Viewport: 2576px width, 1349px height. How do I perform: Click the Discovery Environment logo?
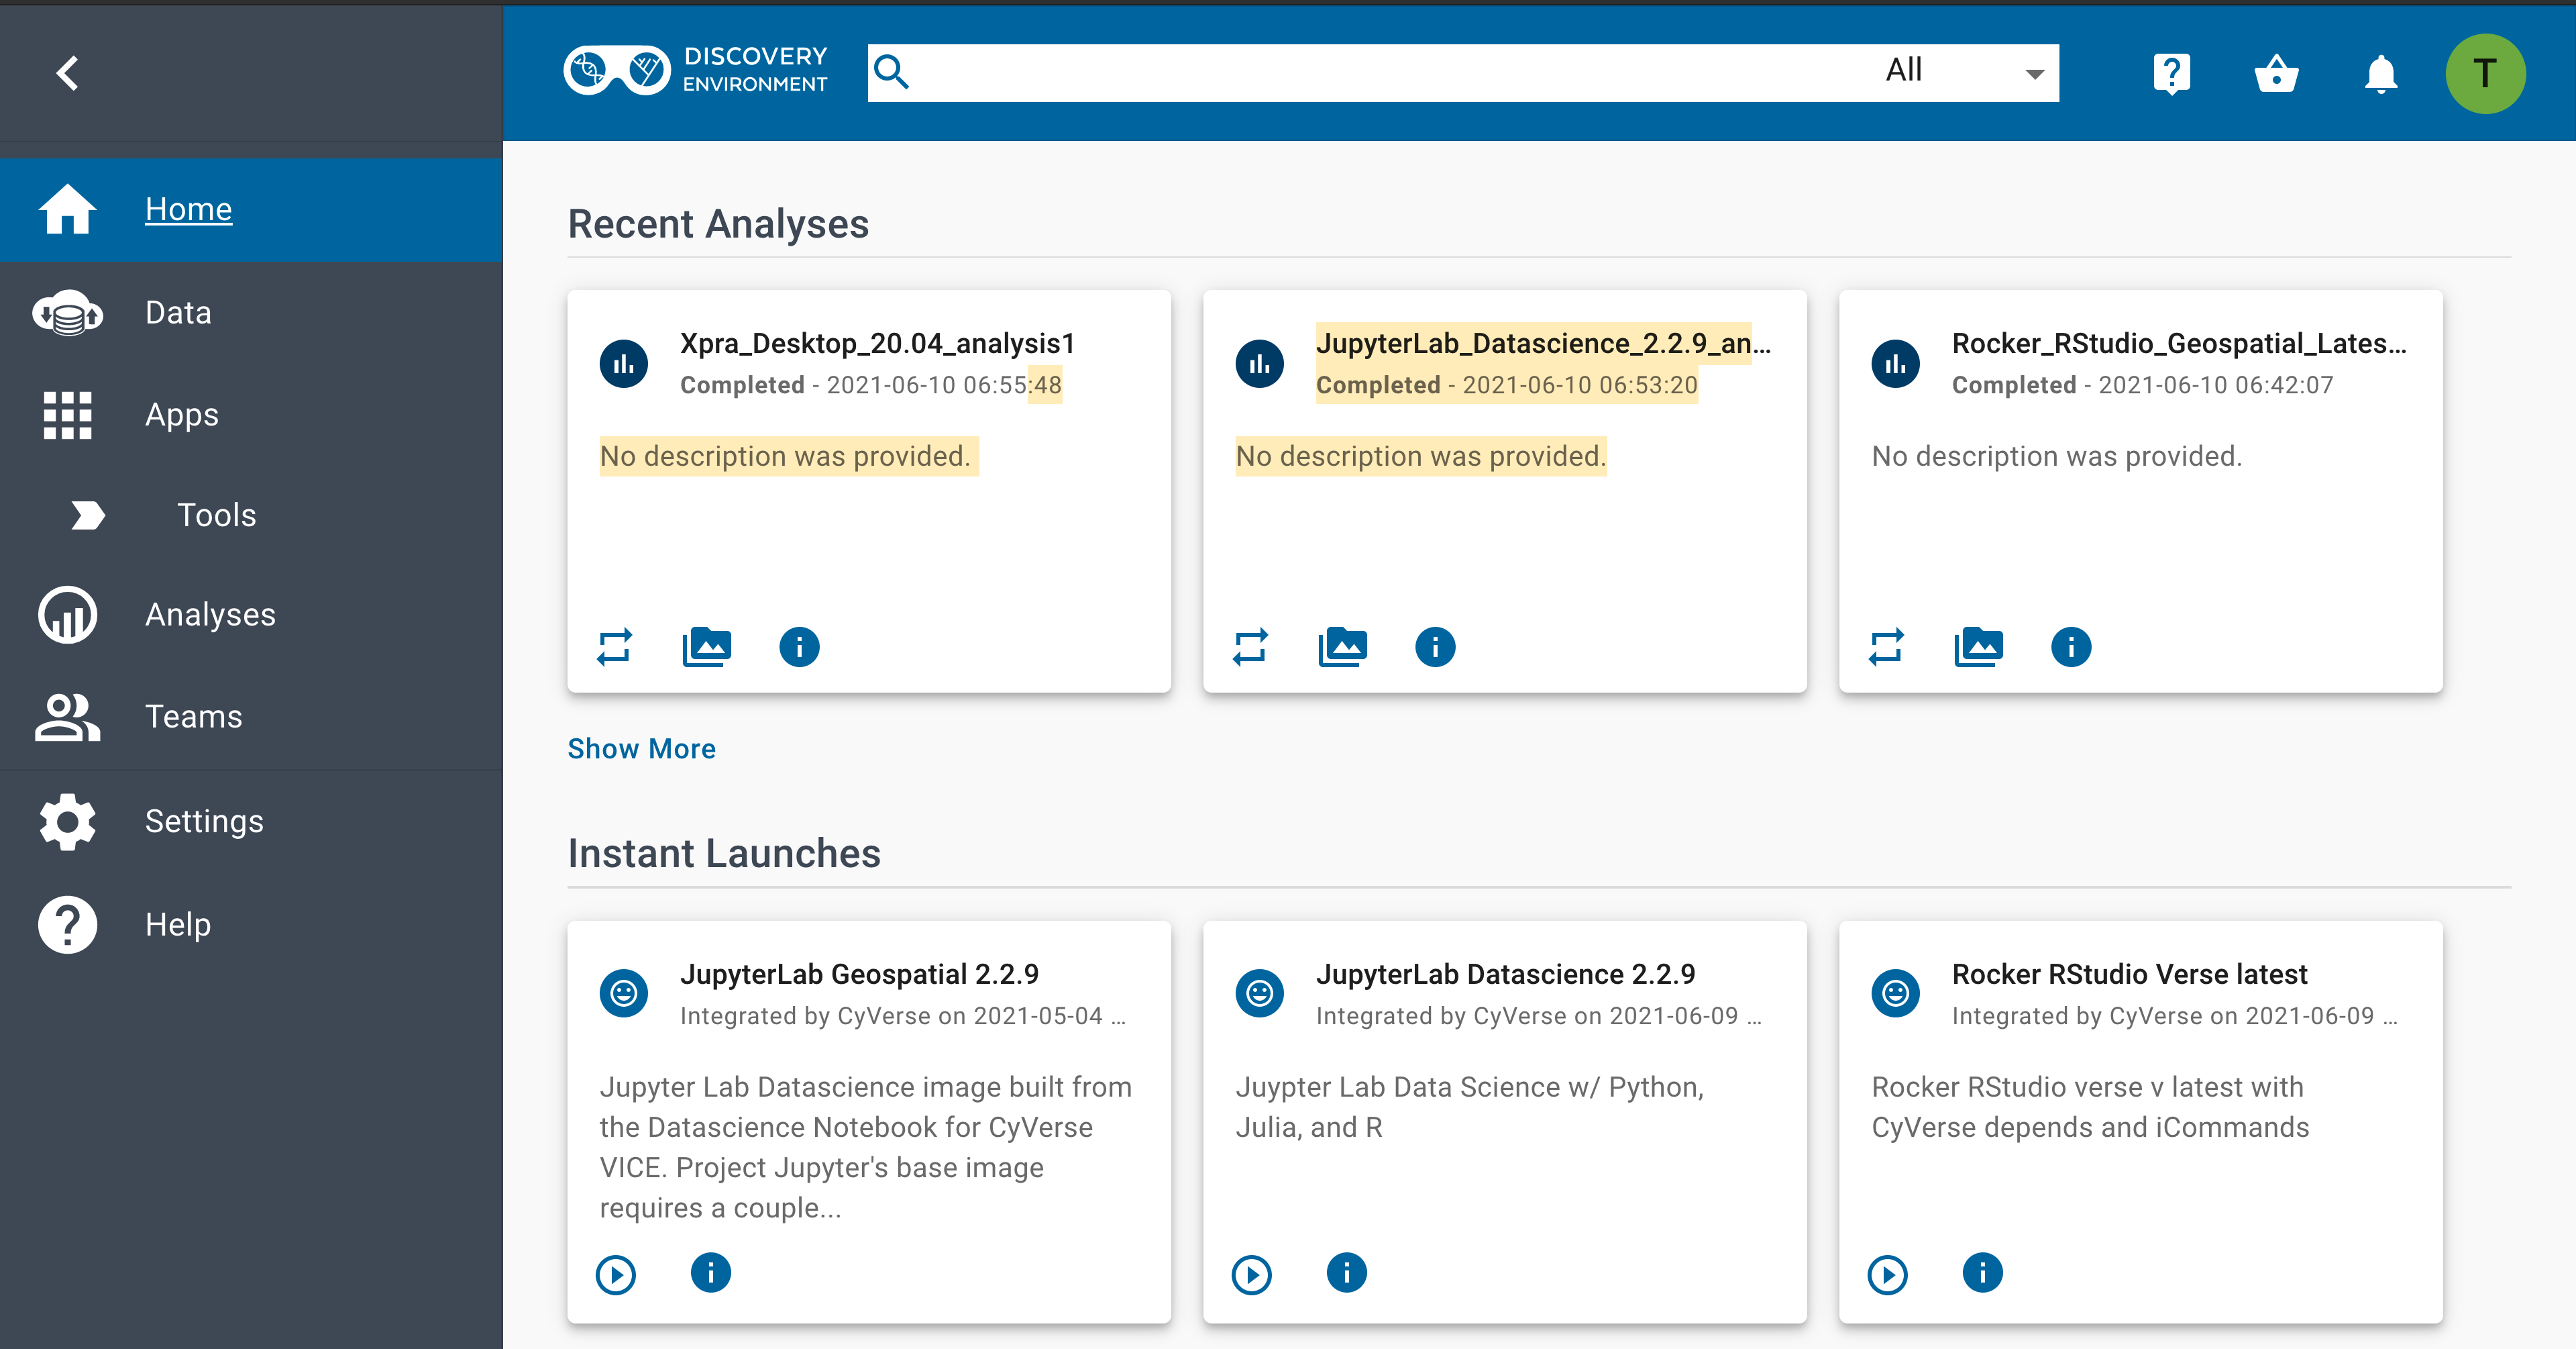tap(696, 70)
